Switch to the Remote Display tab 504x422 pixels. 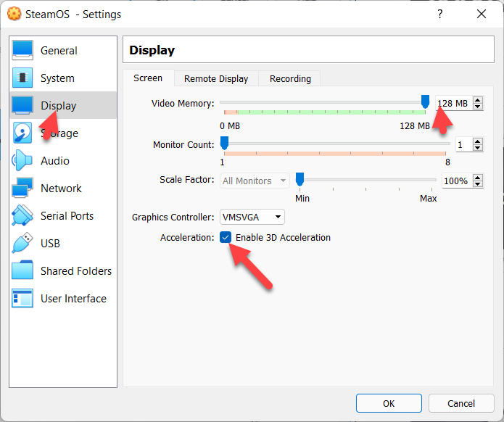216,79
